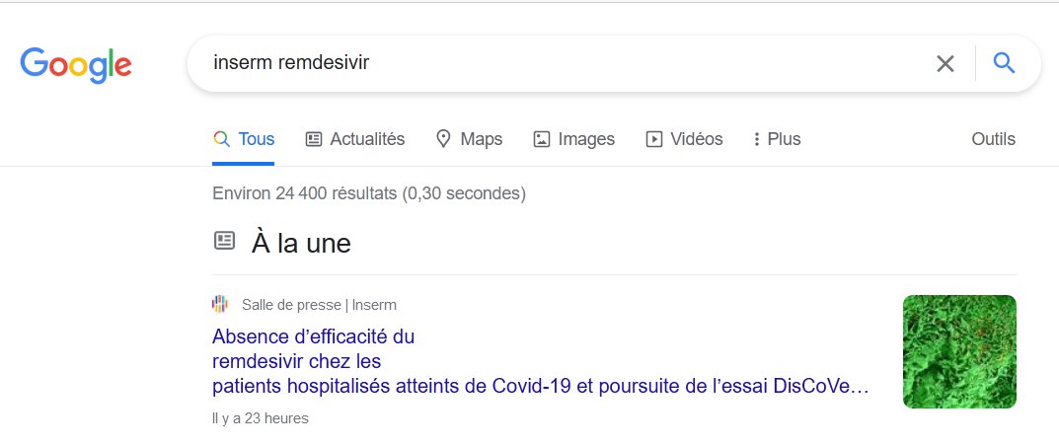Switch to the Actualités tab
Image resolution: width=1059 pixels, height=447 pixels.
355,139
